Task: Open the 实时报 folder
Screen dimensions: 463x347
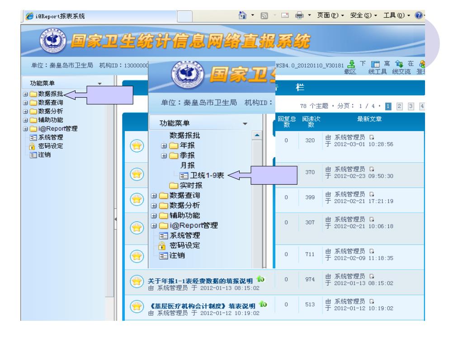Action: (186, 186)
